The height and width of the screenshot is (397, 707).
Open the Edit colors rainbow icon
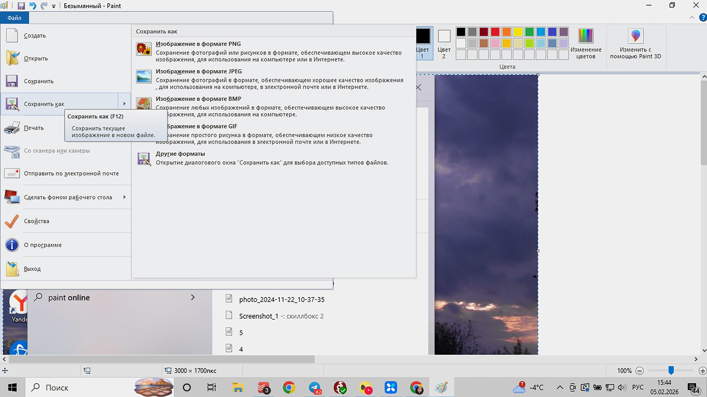(585, 36)
